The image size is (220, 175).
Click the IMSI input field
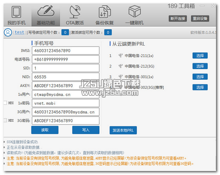(65, 51)
